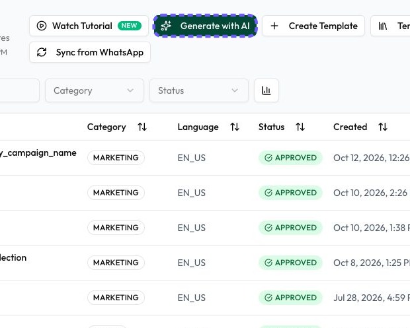Click the sparkle icon in Generate with AI
This screenshot has height=328, width=410.
point(166,26)
